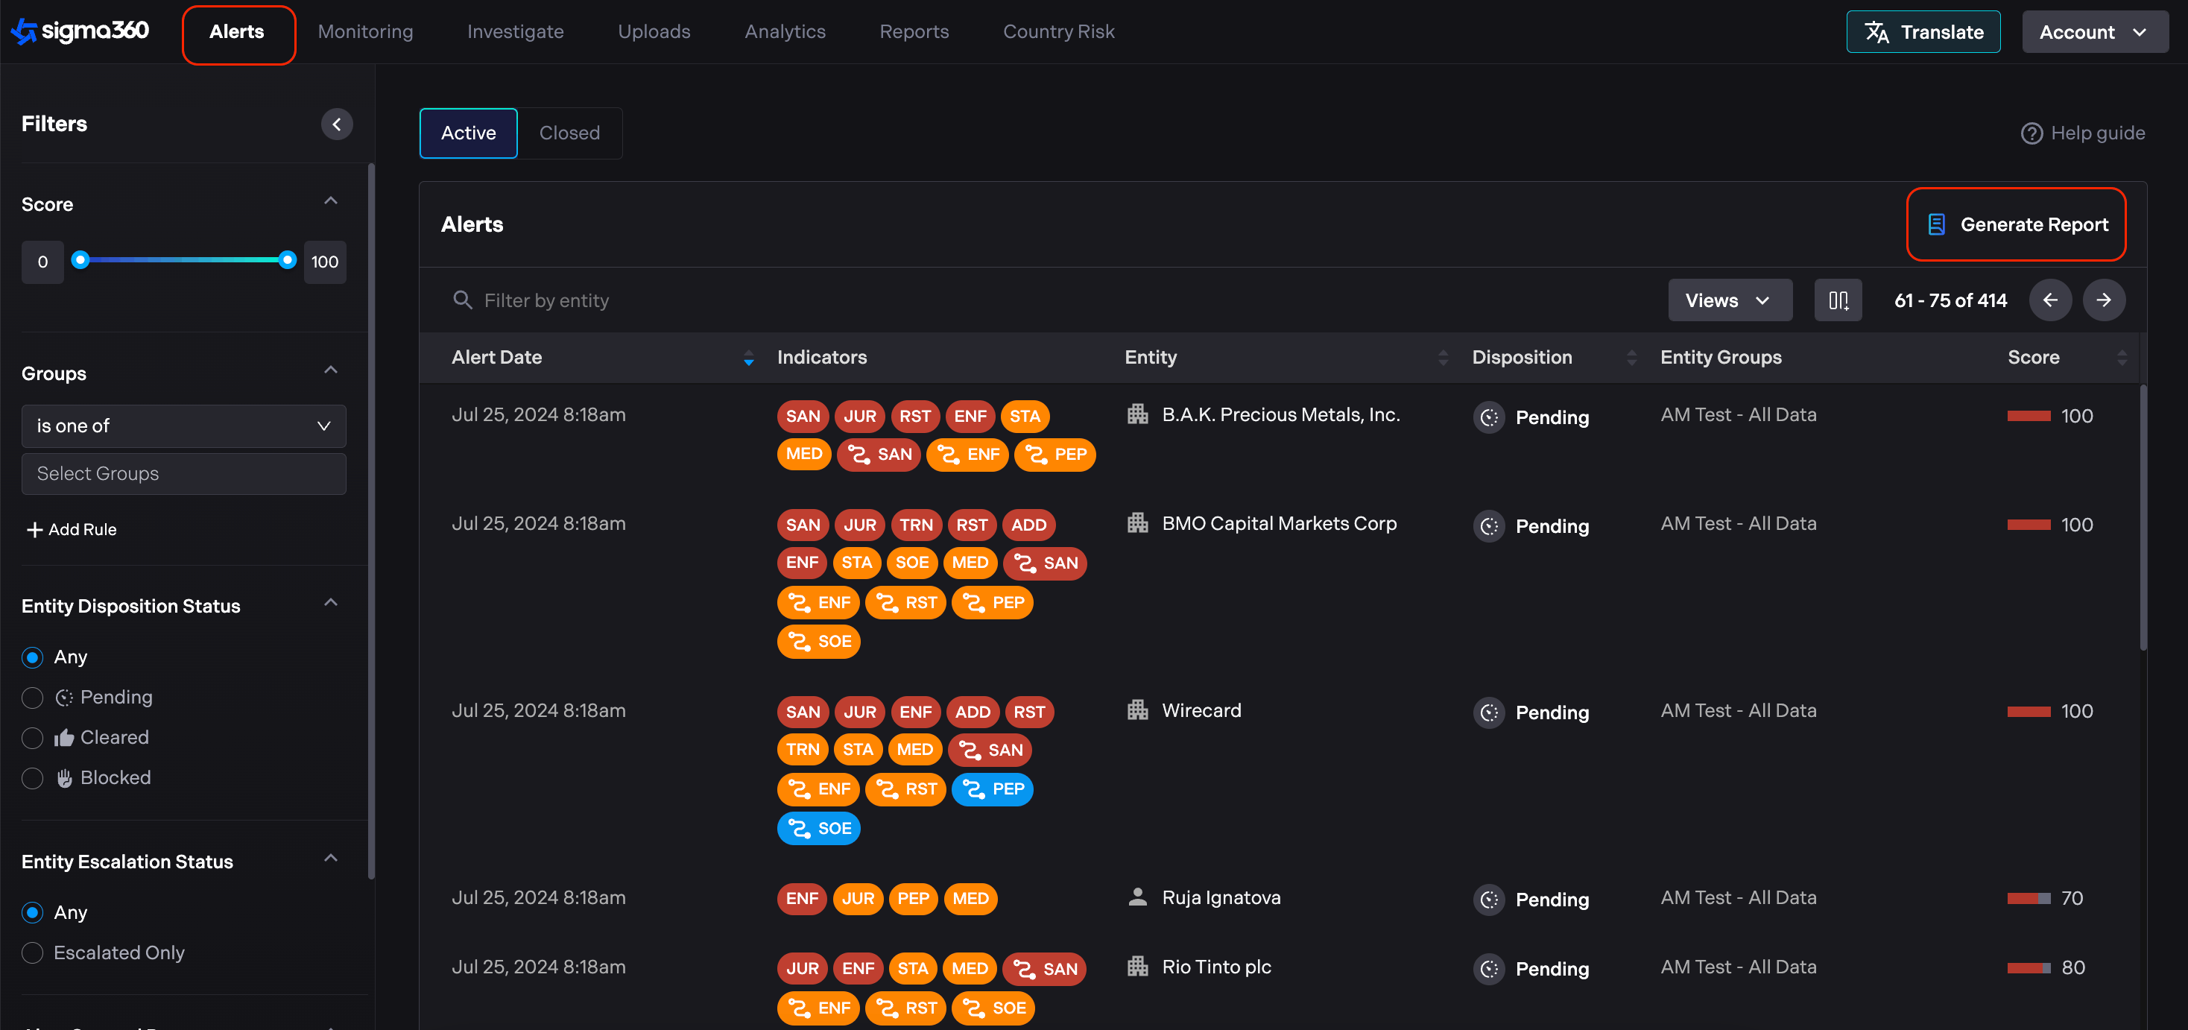Open the Country Risk menu
Screen dimensions: 2188x1030
1057,31
